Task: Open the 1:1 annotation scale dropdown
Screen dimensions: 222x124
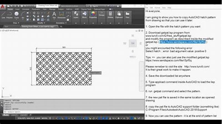Action: pyautogui.click(x=113, y=118)
